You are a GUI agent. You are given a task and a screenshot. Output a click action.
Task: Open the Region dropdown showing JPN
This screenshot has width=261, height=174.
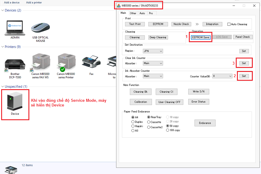[153, 51]
